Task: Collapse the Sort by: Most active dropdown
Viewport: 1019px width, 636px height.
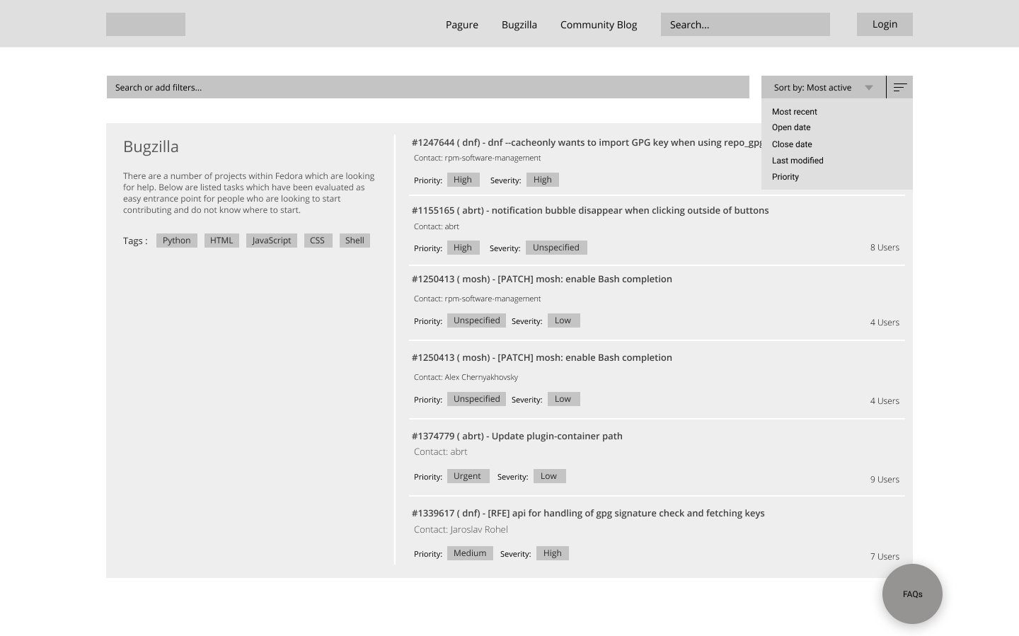Action: 824,87
